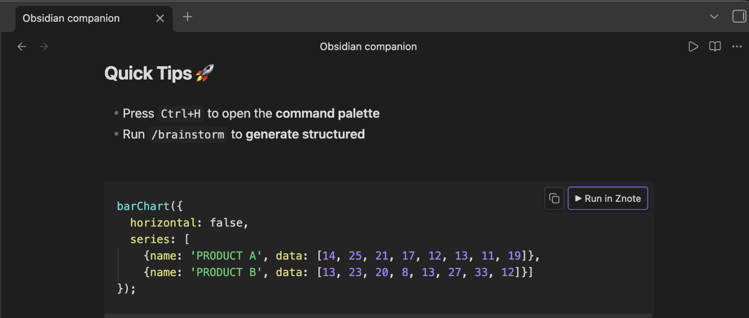Screen dimensions: 749x318
Task: Click the bold text command palette
Action: tap(327, 113)
